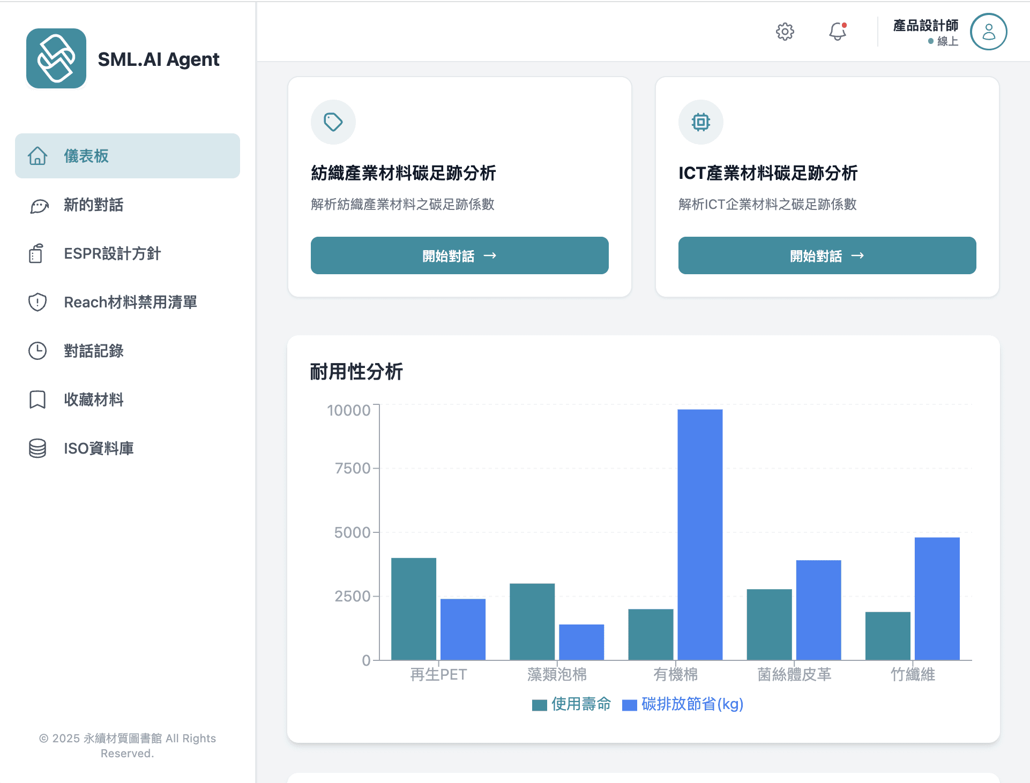Image resolution: width=1030 pixels, height=783 pixels.
Task: Click the 儀表板 home icon
Action: tap(38, 156)
